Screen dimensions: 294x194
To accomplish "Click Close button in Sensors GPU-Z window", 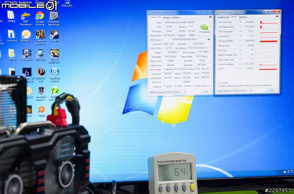I will tap(271, 90).
